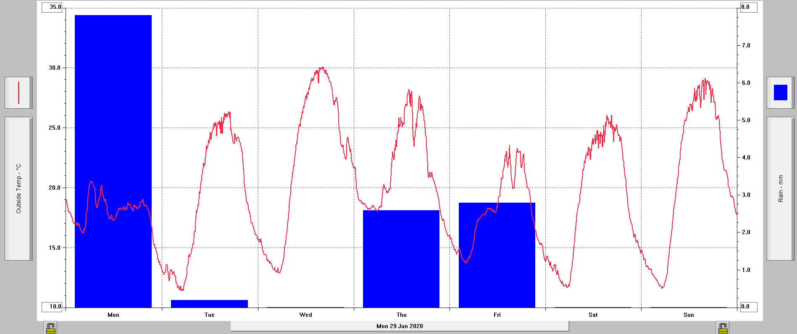This screenshot has width=797, height=334.
Task: Select the 10.0 temperature axis minimum box
Action: [x=53, y=307]
